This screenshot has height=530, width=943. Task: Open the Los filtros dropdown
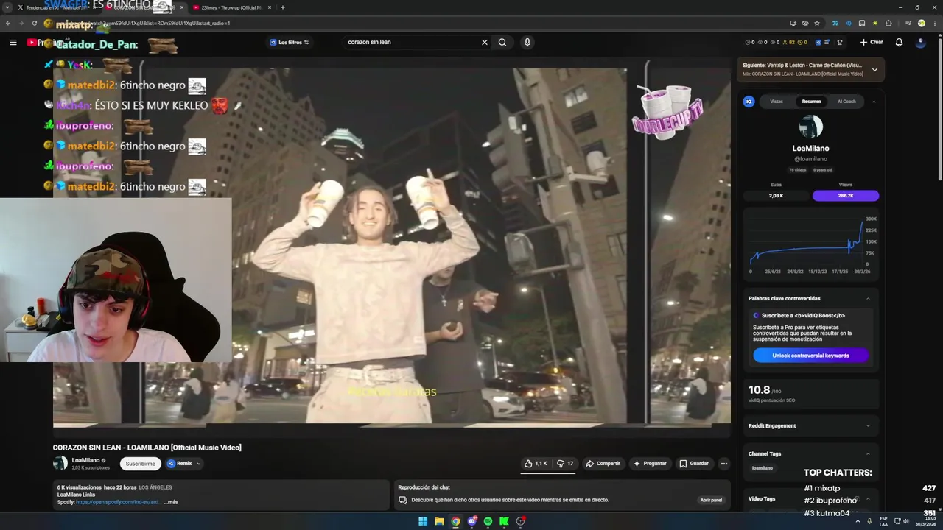[x=290, y=42]
